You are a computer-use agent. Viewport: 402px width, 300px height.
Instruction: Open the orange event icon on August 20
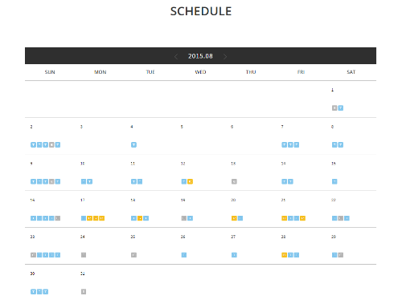click(234, 218)
